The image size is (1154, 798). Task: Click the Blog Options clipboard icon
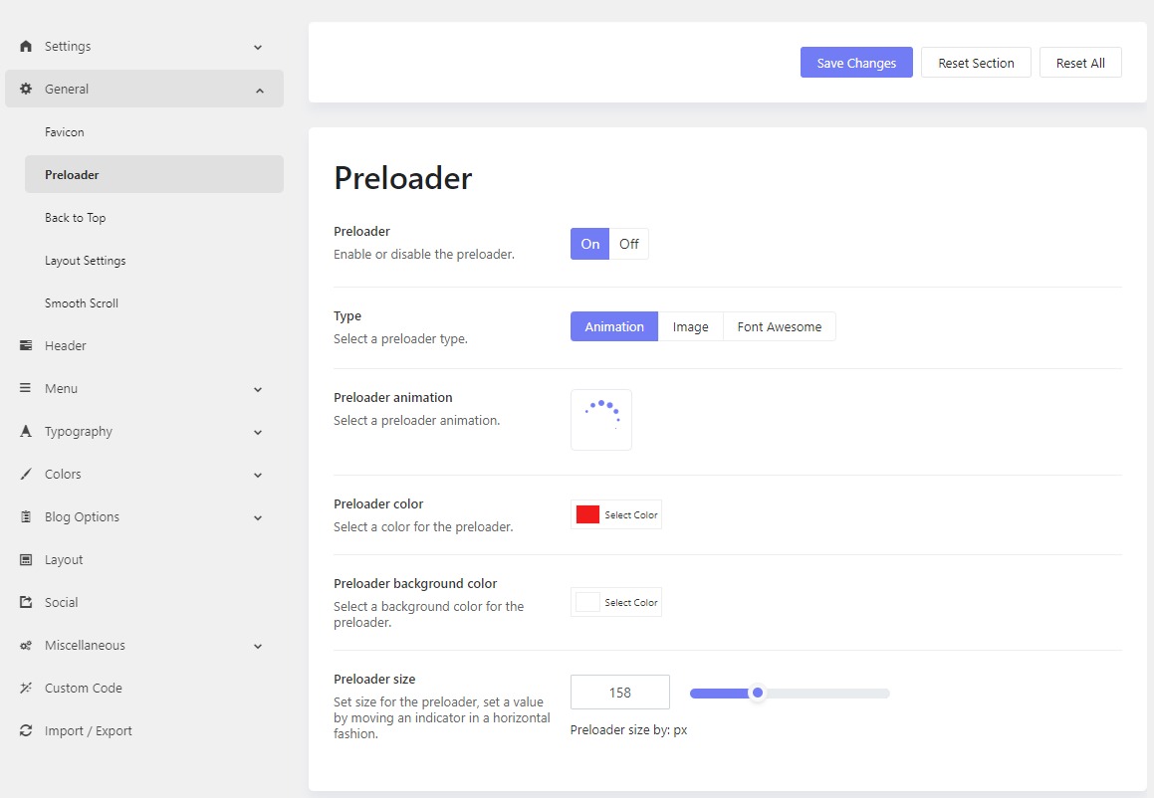pyautogui.click(x=26, y=517)
